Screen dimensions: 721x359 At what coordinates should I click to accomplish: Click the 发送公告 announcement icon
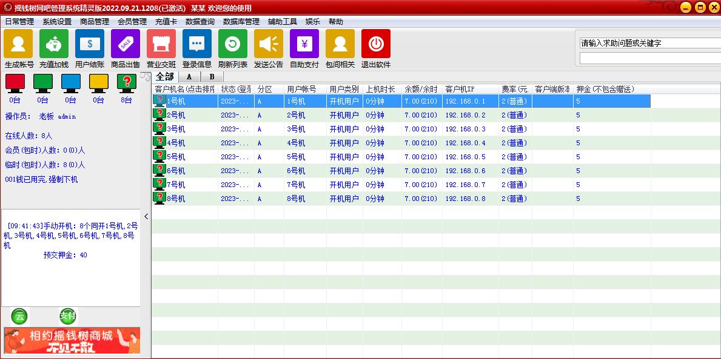[269, 44]
